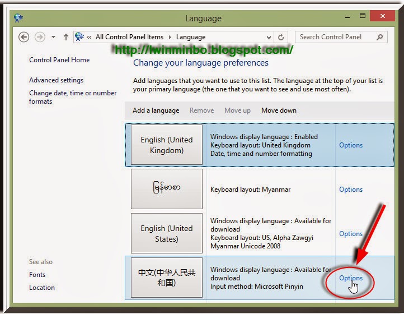Click the Forward navigation arrow
This screenshot has width=404, height=314.
pyautogui.click(x=40, y=37)
